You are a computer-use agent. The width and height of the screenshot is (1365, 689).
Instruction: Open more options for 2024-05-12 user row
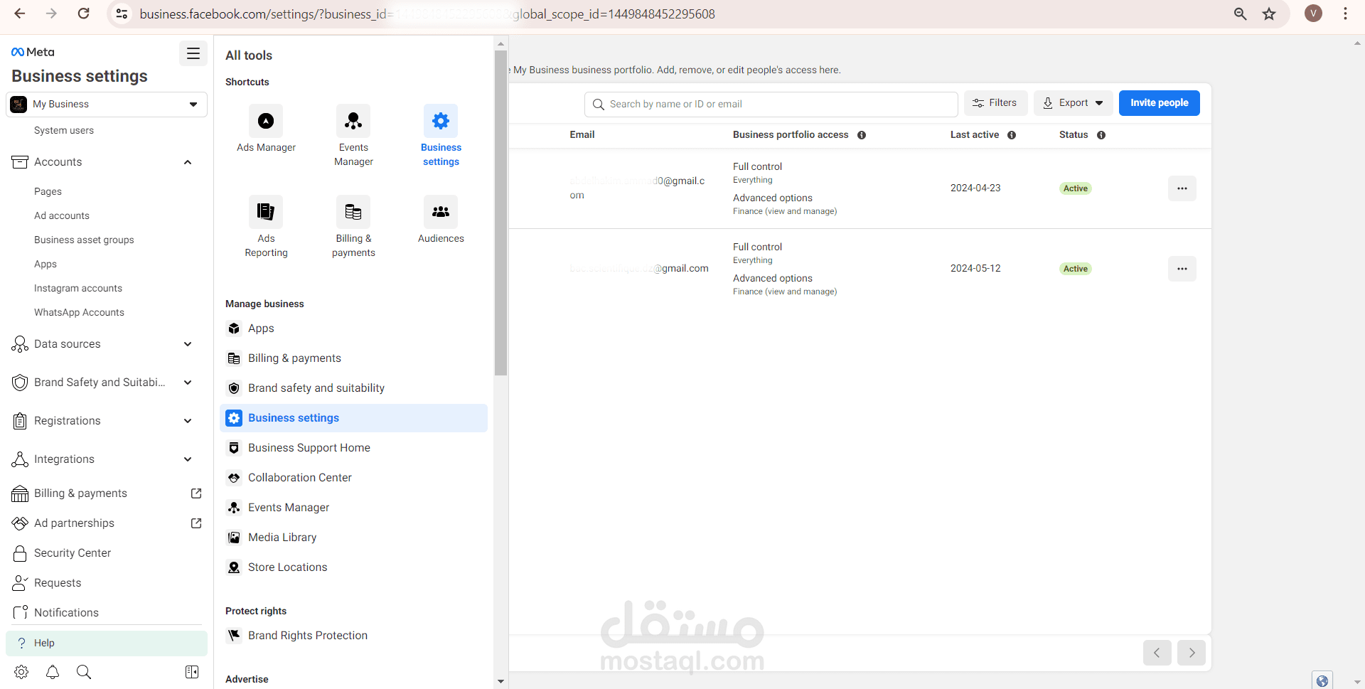coord(1182,269)
